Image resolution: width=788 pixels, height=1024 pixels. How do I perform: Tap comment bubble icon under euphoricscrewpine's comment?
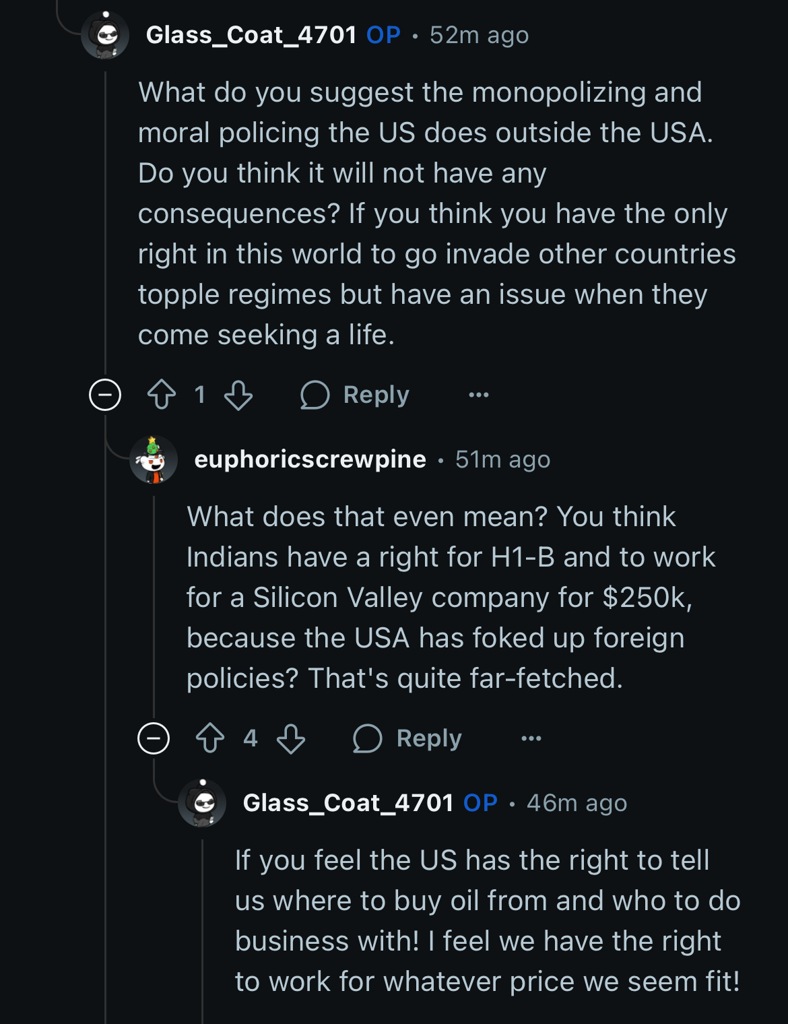coord(367,738)
